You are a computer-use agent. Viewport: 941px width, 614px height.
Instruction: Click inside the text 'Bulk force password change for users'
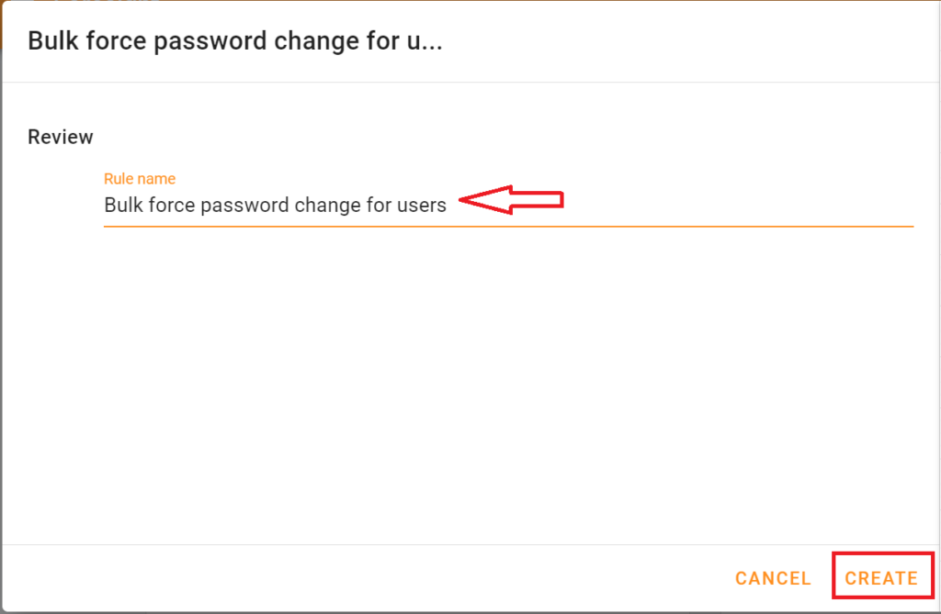[x=276, y=205]
